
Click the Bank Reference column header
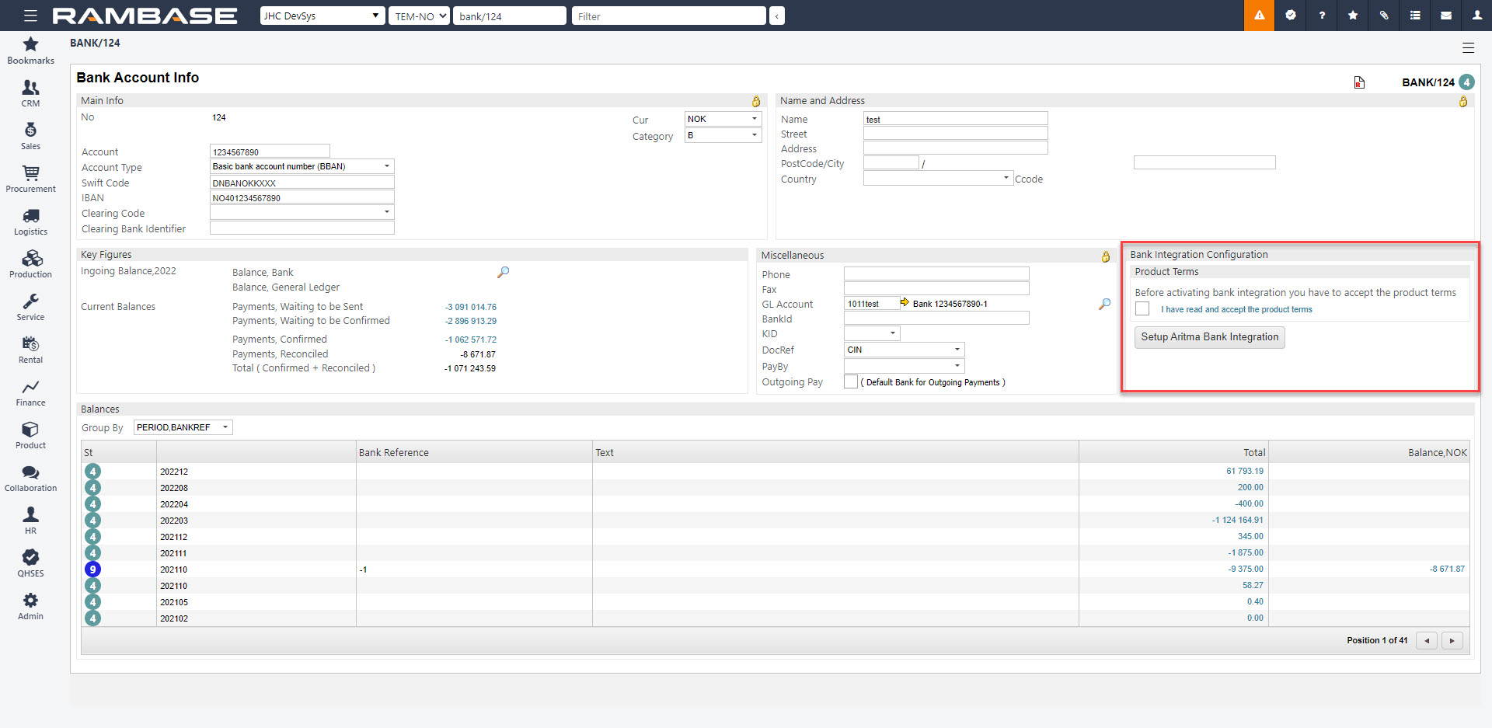point(394,452)
